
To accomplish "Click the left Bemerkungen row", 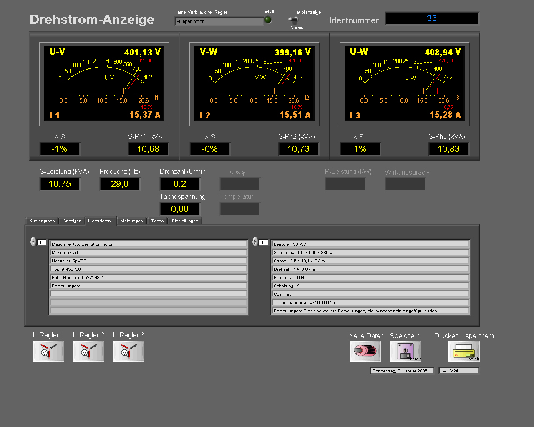I will [149, 286].
